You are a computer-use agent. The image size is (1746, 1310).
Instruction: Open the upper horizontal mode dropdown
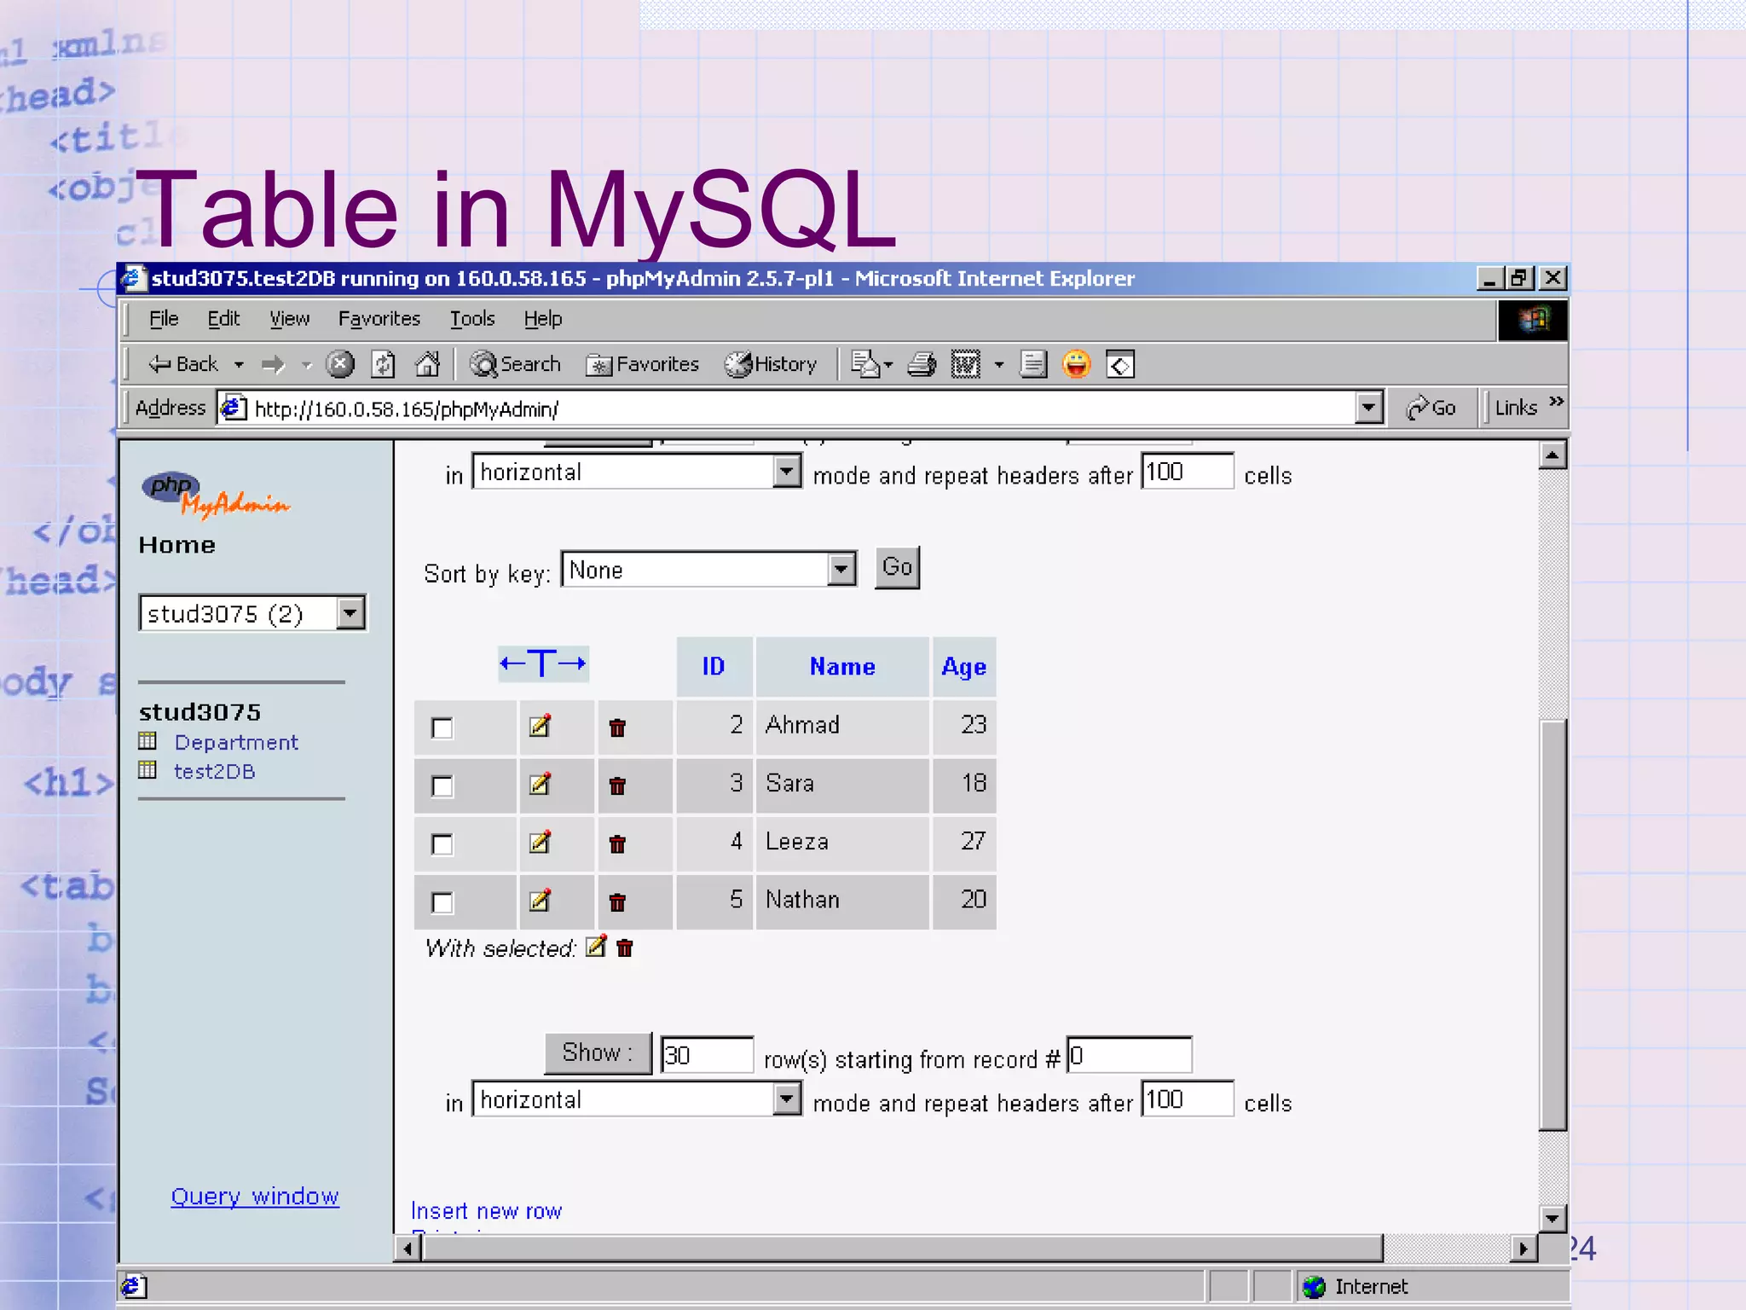click(637, 472)
